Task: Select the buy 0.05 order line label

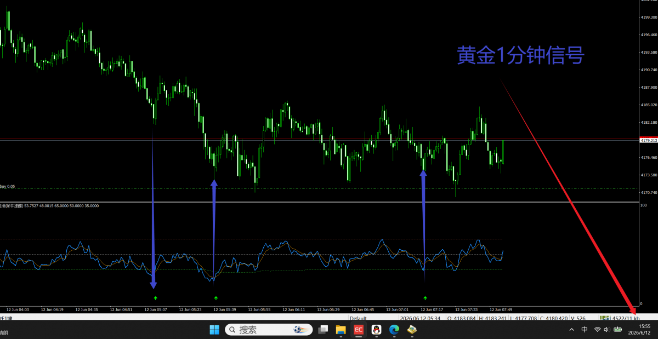Action: tap(7, 187)
